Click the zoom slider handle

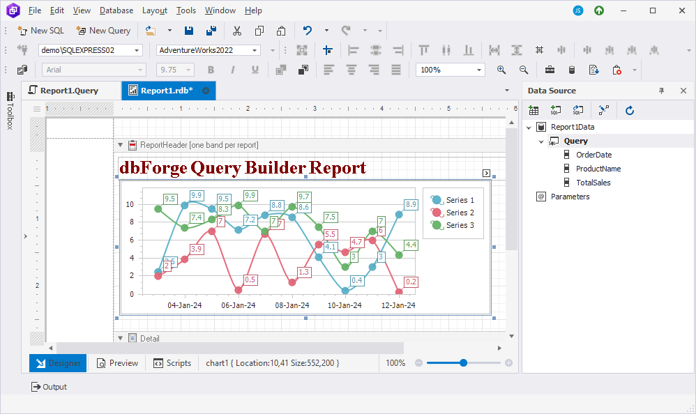(x=463, y=362)
